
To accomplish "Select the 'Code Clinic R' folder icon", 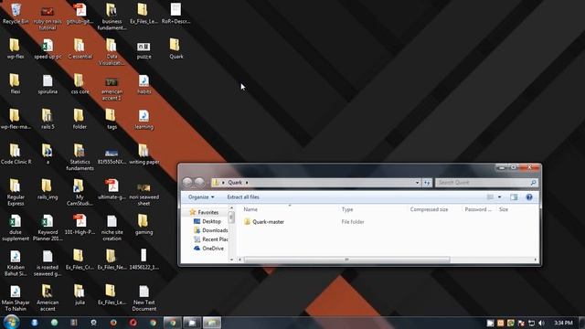I will coord(16,154).
